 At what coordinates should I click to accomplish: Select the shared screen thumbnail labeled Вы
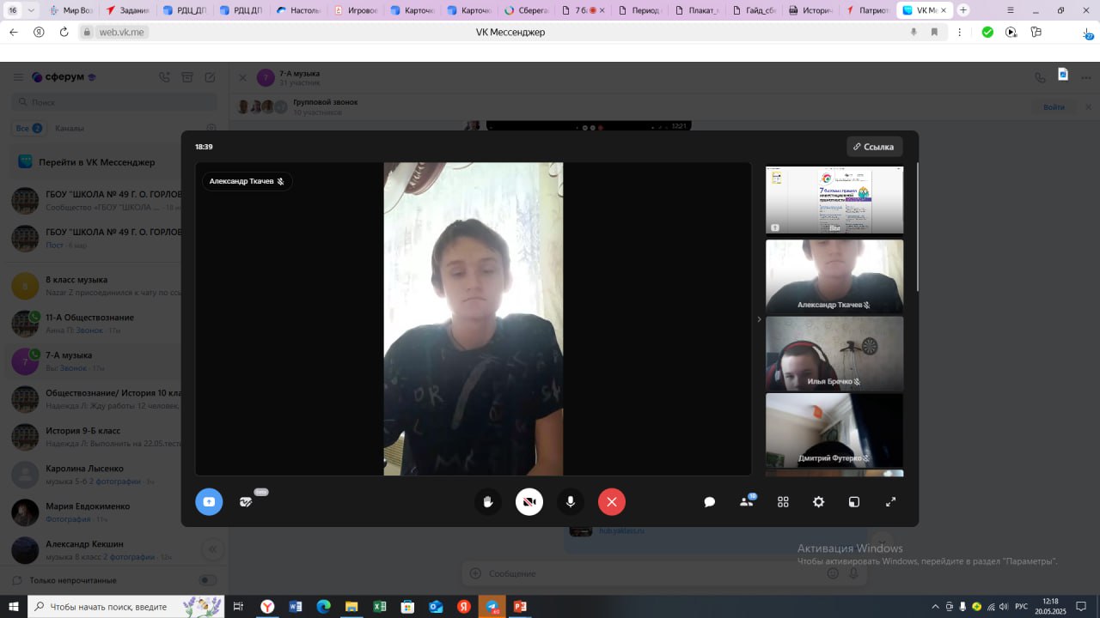click(x=834, y=200)
